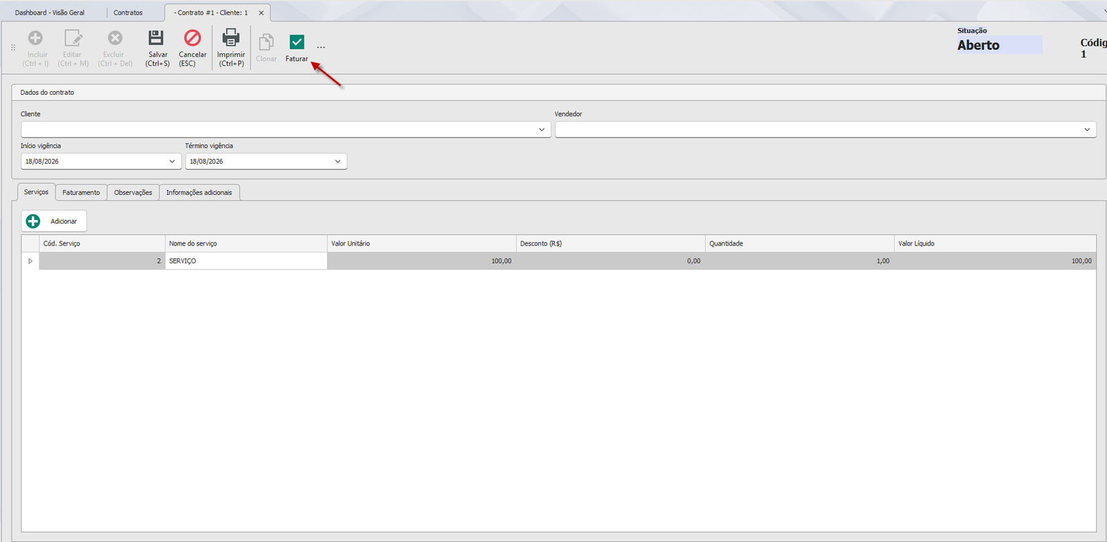
Task: Click the Excluir delete icon
Action: [x=115, y=39]
